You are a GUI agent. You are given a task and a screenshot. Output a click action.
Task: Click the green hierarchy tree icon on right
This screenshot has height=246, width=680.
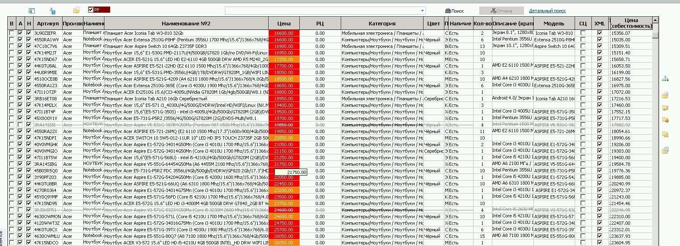665,79
